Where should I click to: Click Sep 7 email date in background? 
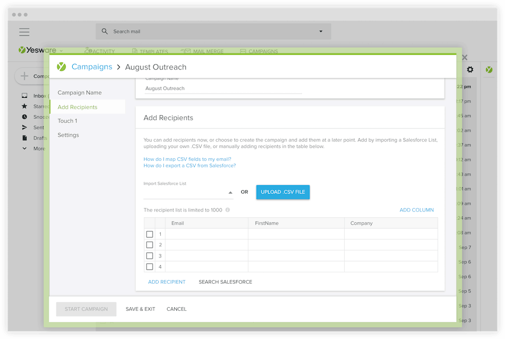(x=465, y=247)
